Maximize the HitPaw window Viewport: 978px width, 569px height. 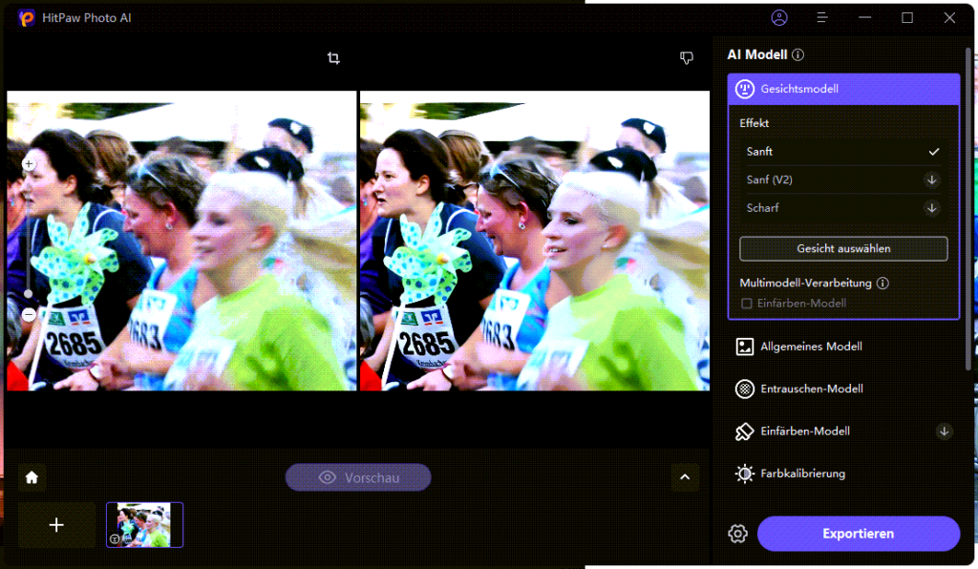pyautogui.click(x=907, y=17)
